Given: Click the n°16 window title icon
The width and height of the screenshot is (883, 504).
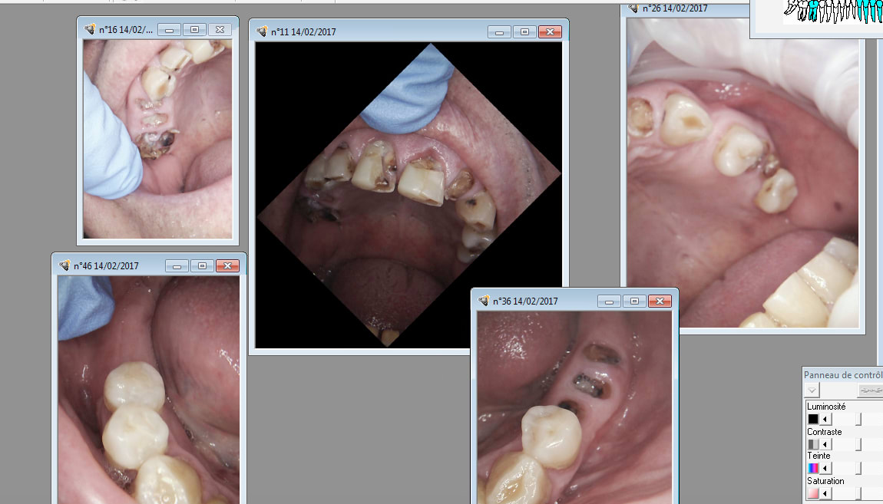Looking at the screenshot, I should coord(90,30).
